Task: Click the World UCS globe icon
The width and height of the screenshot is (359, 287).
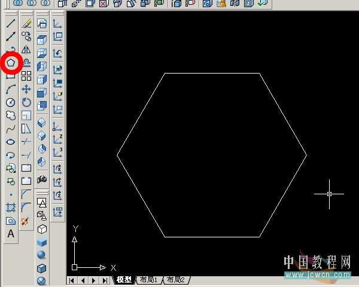Action: click(x=57, y=70)
